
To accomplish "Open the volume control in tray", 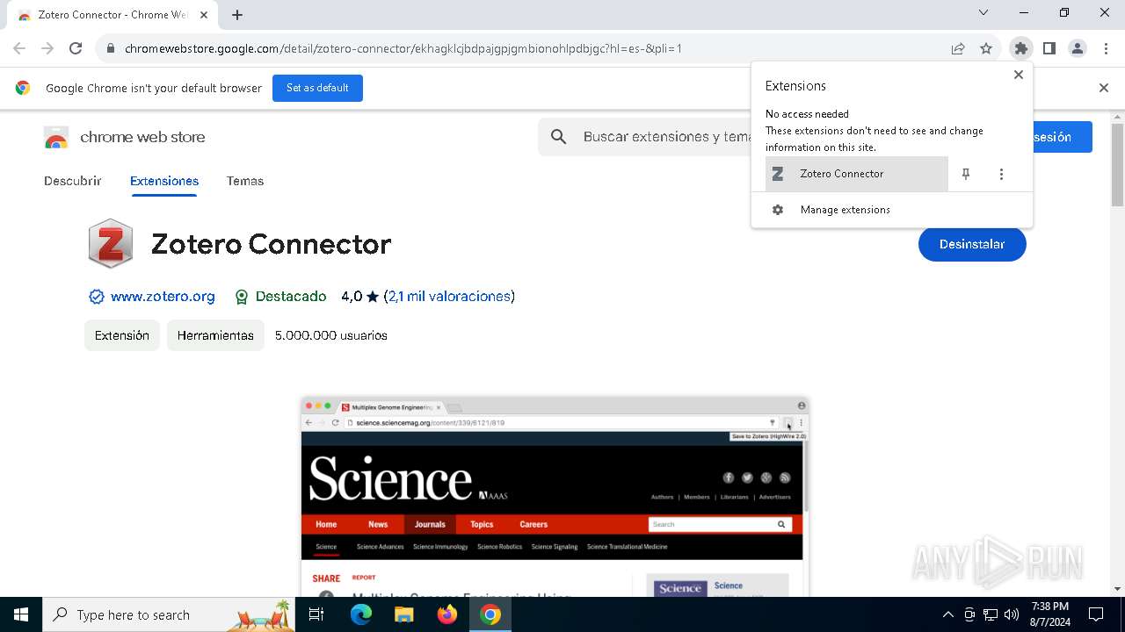I will pyautogui.click(x=1012, y=614).
